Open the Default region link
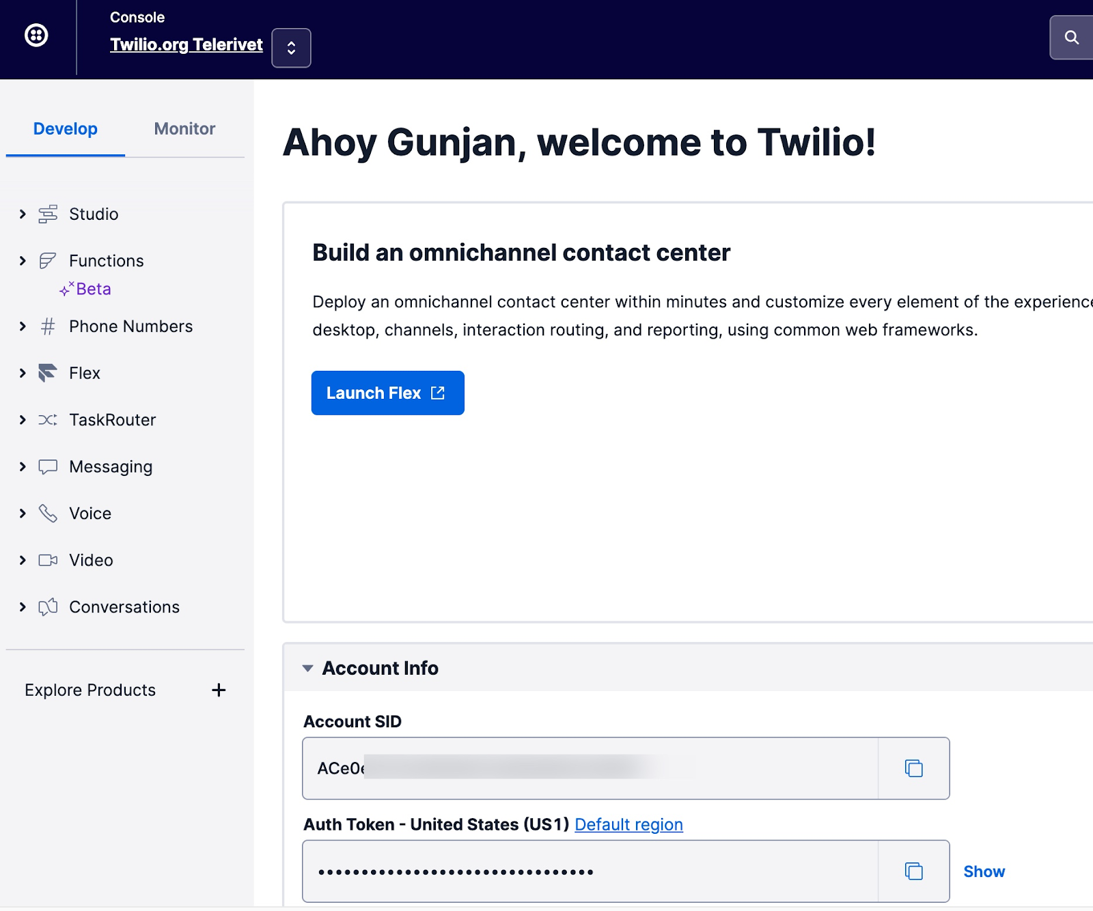The width and height of the screenshot is (1093, 911). 628,824
